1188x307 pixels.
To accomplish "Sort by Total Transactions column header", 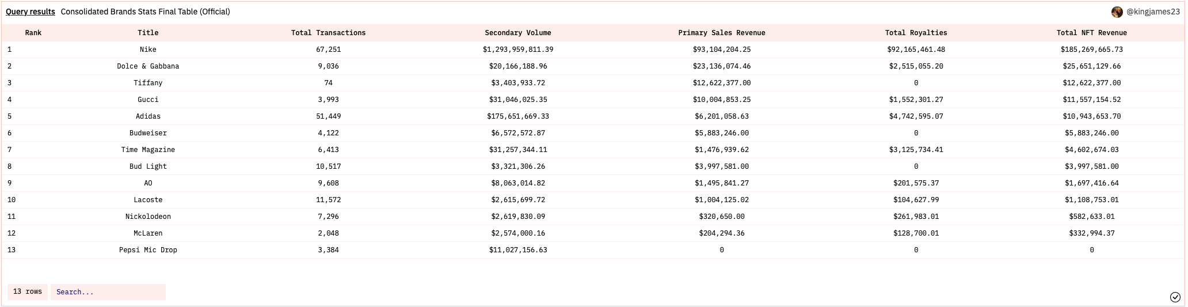I will 328,33.
